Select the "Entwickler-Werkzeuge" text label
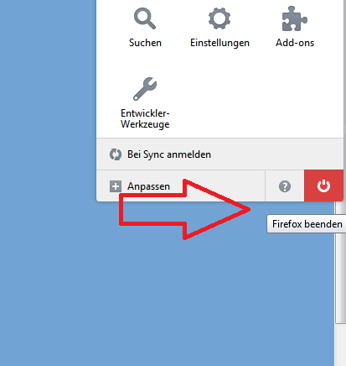The width and height of the screenshot is (346, 366). click(x=145, y=118)
